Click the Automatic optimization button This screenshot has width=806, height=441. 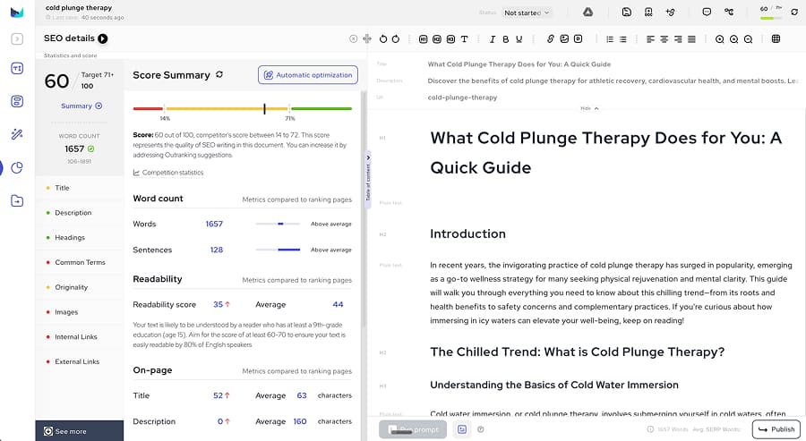307,75
